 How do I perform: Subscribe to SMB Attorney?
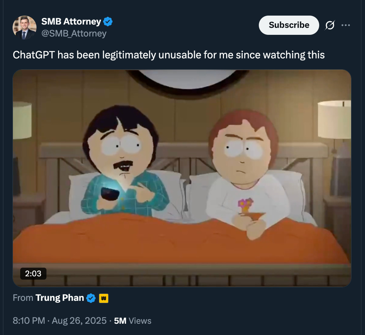pyautogui.click(x=289, y=25)
